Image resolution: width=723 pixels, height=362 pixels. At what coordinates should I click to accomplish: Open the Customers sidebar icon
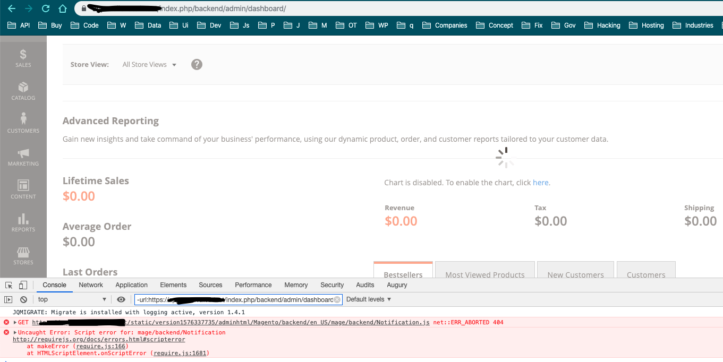click(23, 124)
